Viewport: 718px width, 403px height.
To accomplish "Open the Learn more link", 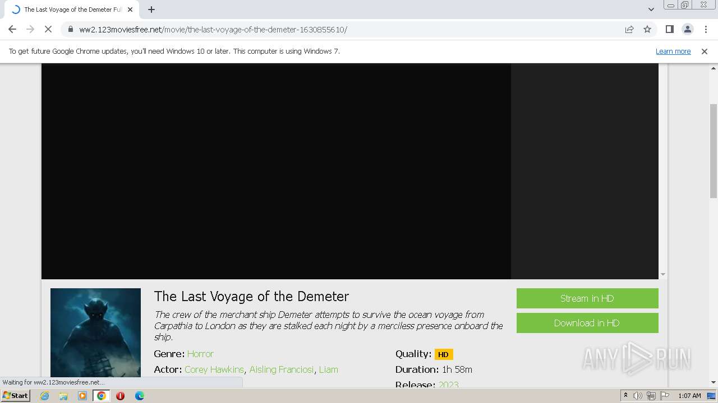I will click(x=673, y=51).
